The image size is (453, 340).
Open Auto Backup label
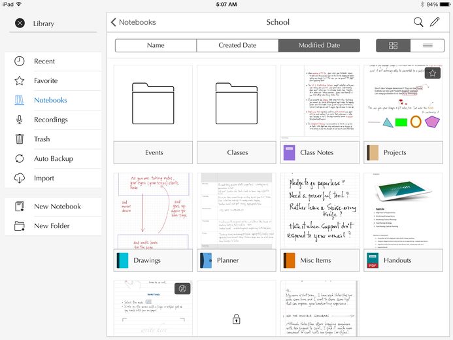(54, 159)
